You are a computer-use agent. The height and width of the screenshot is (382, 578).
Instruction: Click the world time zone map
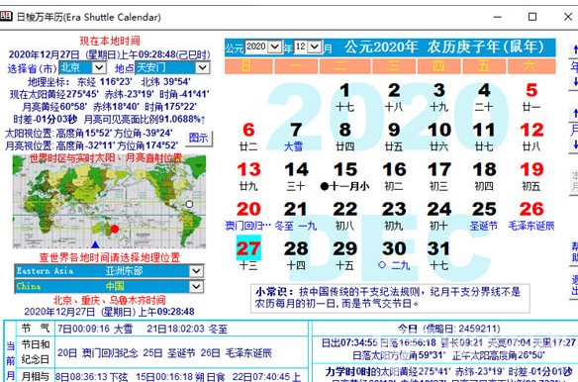pos(109,201)
